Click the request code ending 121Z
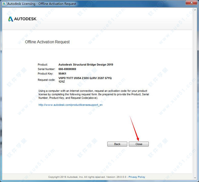The height and width of the screenshot is (182, 199). (x=62, y=81)
